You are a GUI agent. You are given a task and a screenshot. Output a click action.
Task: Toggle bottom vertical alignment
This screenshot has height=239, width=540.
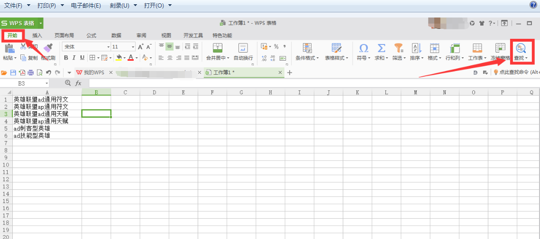[178, 46]
